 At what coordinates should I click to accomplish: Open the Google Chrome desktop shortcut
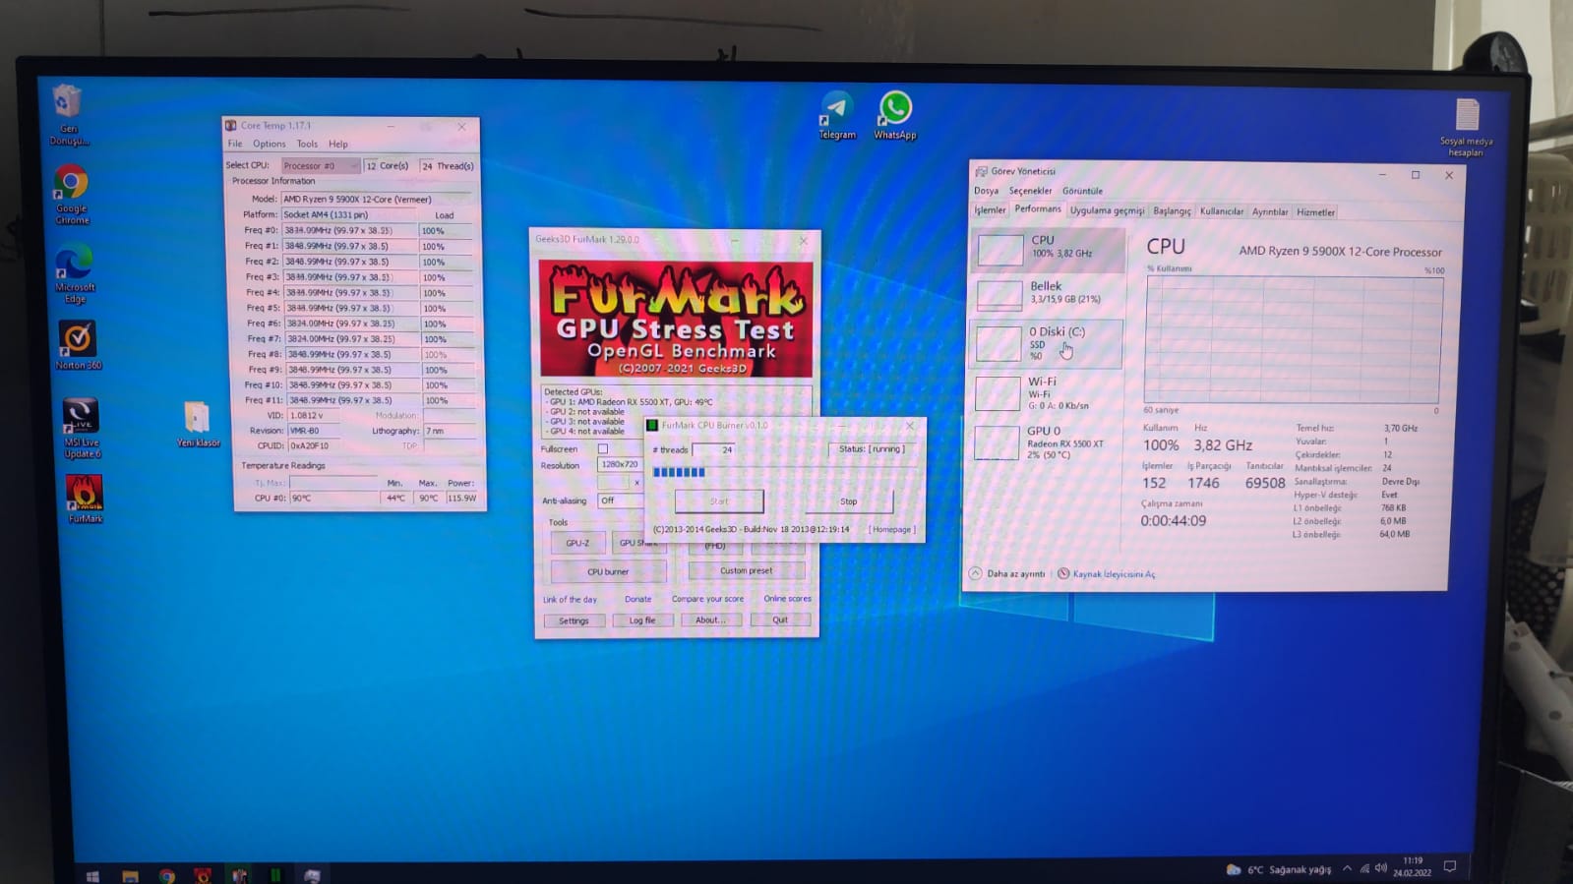click(71, 195)
